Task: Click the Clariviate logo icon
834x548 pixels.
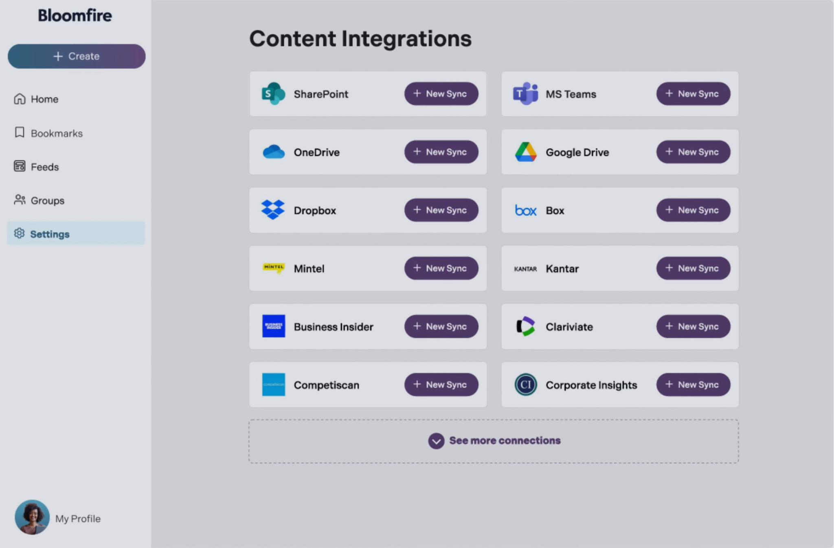Action: point(525,326)
